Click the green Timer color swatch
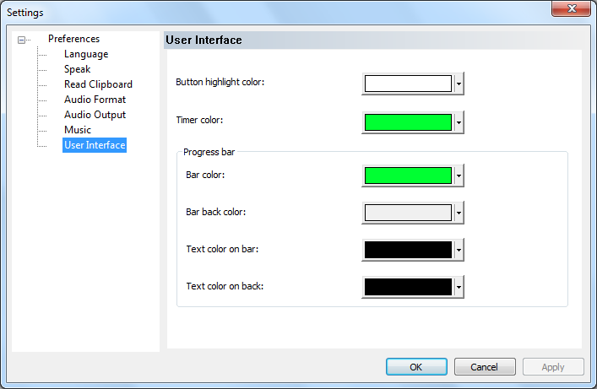Image resolution: width=597 pixels, height=389 pixels. (x=408, y=122)
